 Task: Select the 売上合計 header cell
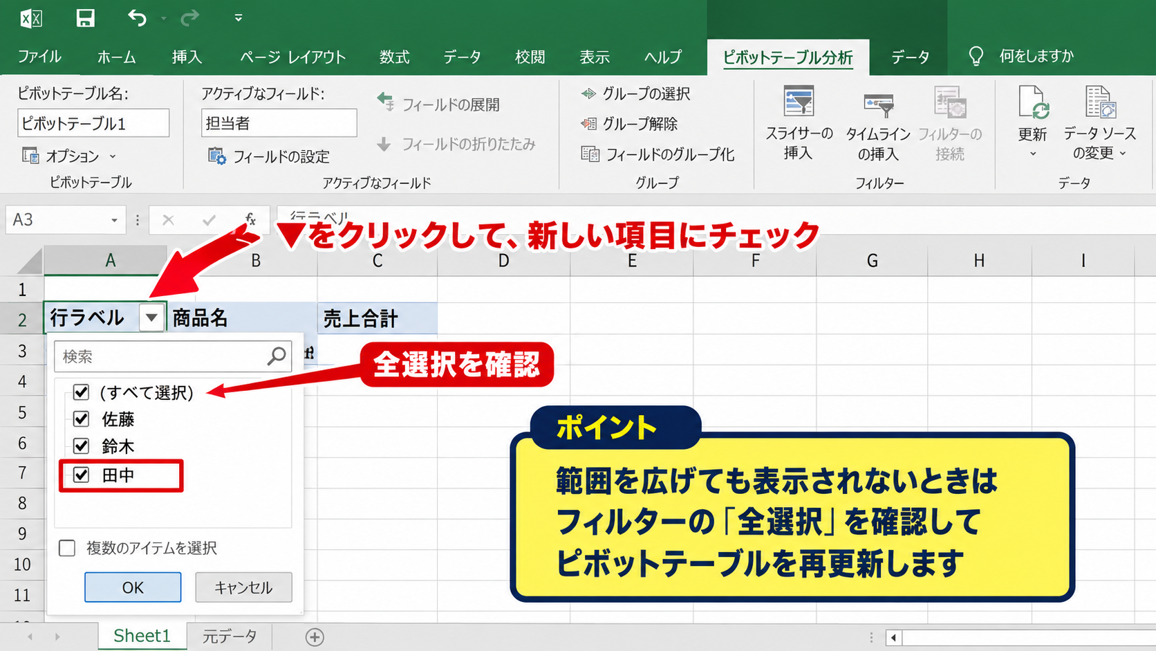point(377,318)
